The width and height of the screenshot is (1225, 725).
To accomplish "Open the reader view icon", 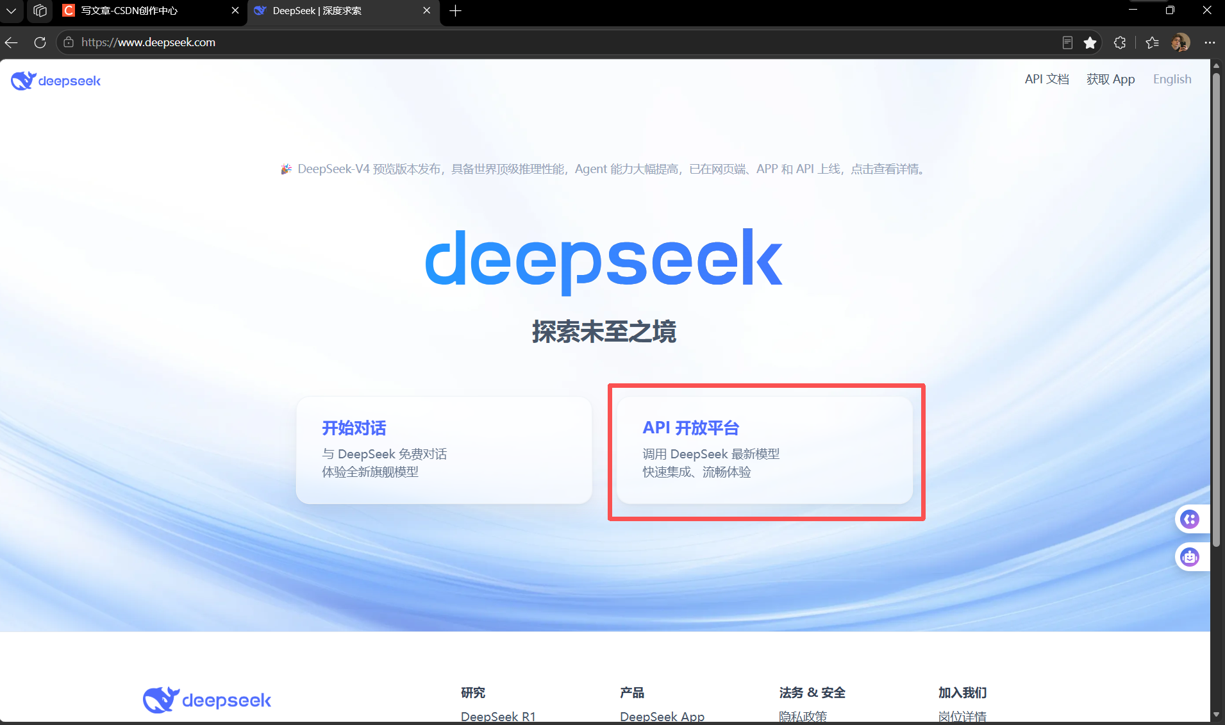I will tap(1067, 42).
